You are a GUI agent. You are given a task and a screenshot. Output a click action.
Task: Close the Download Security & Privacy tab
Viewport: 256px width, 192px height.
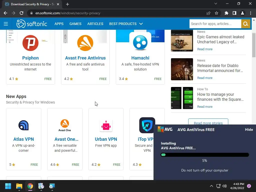[x=58, y=4]
